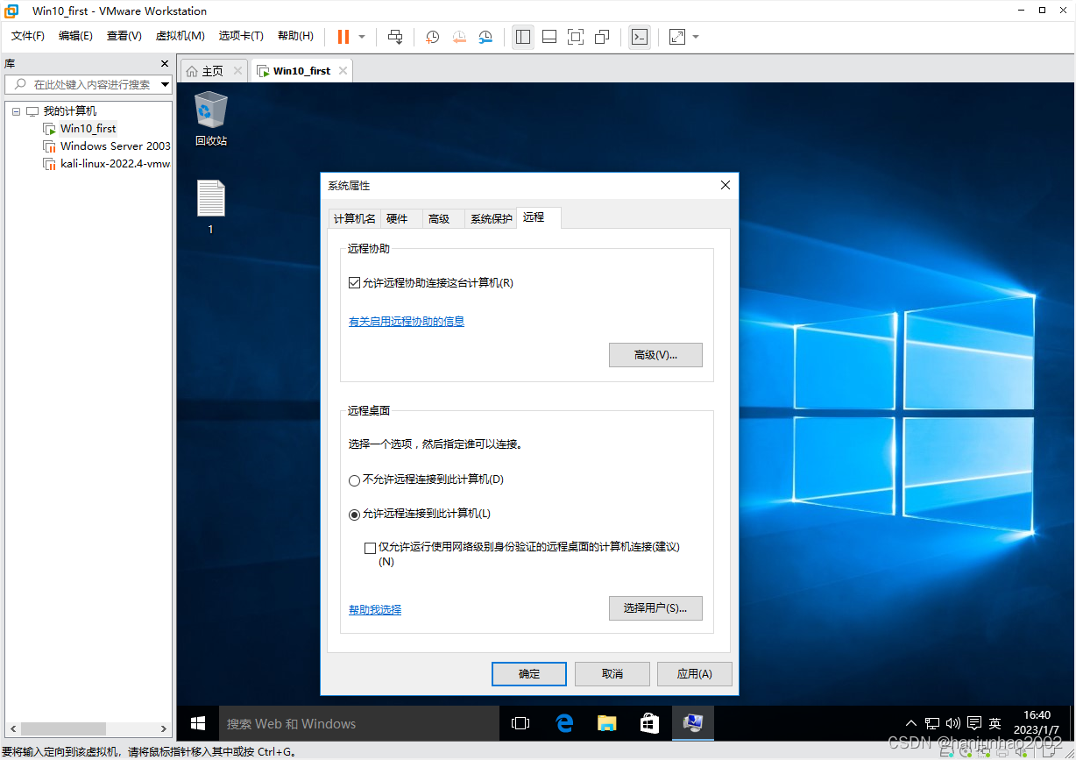Click the library panel horizontal scrollbar

tap(87, 728)
